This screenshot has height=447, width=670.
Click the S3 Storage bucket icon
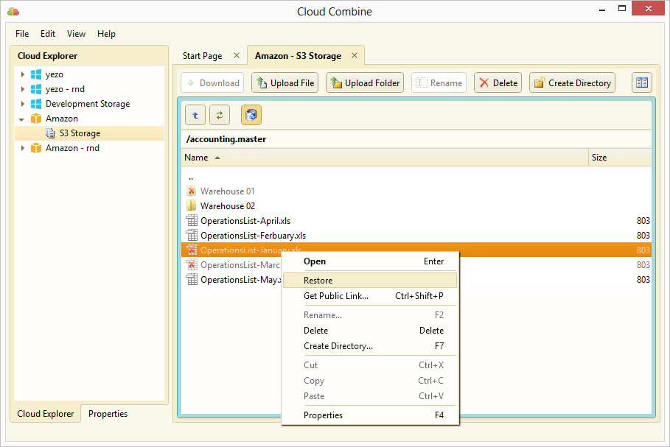click(50, 133)
